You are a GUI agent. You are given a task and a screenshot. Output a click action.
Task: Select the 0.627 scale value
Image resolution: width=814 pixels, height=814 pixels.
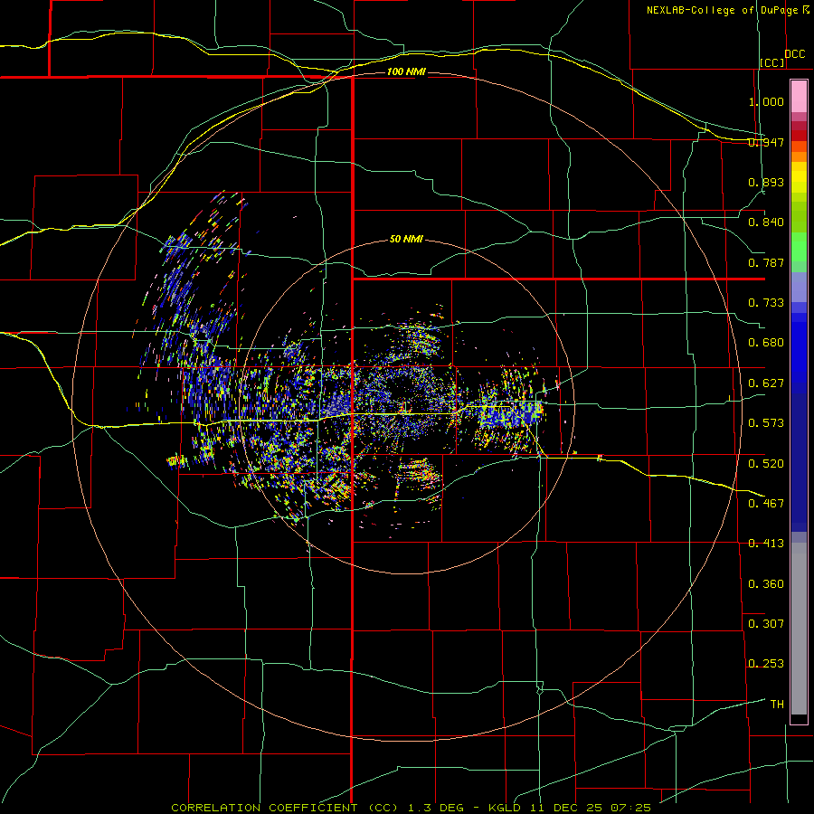(766, 383)
